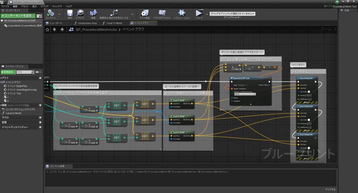Open the Collision Handling Override Default dropdown

[x=245, y=94]
